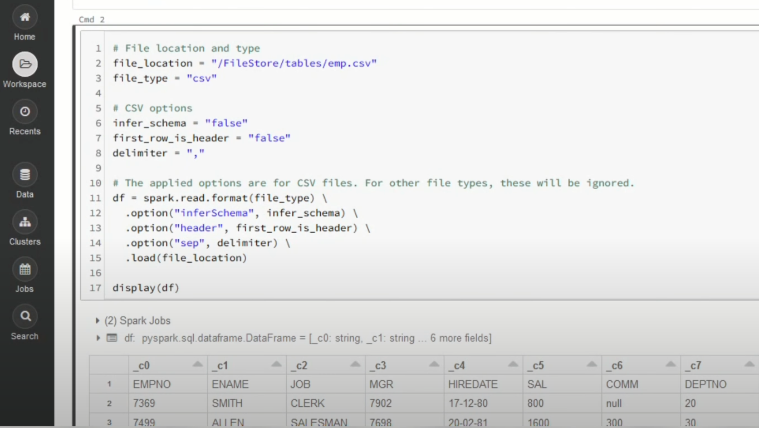The image size is (759, 428).
Task: Sort table by the _c2 column arrow
Action: (x=355, y=365)
